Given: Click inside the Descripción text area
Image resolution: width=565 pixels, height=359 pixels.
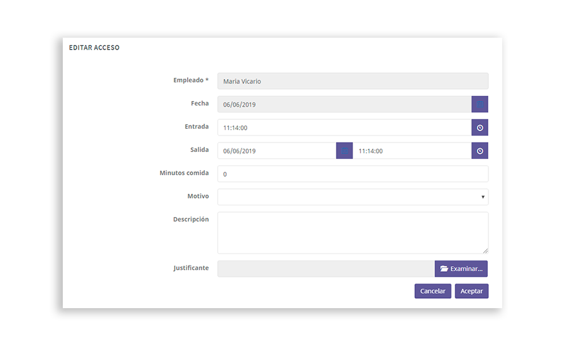Looking at the screenshot, I should pos(352,232).
